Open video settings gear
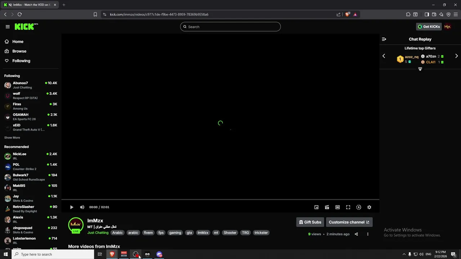Viewport: 461px width, 259px height. point(369,207)
